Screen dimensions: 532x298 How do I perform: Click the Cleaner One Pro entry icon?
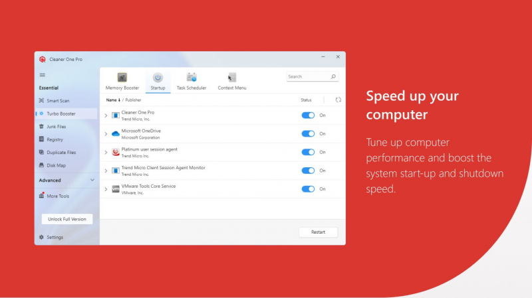click(116, 115)
